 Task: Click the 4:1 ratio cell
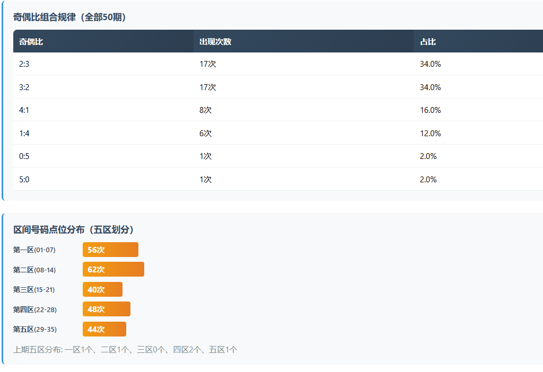[x=24, y=110]
